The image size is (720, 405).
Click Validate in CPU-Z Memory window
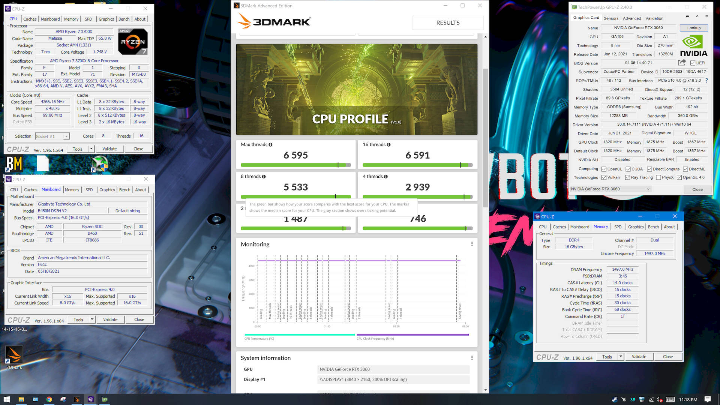[639, 357]
